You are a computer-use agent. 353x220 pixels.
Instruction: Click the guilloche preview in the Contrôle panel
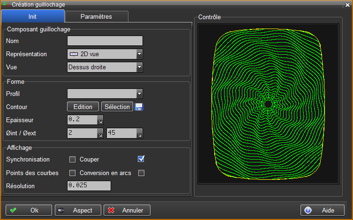click(268, 104)
